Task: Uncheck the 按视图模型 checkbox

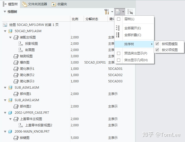Action: 157,44
